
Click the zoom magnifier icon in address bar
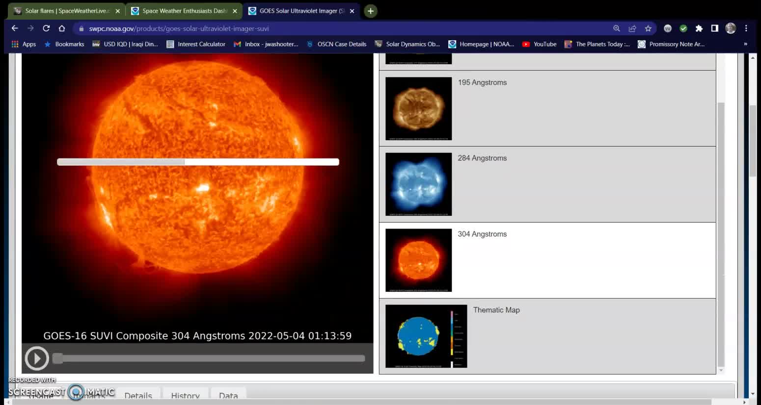[x=617, y=28]
